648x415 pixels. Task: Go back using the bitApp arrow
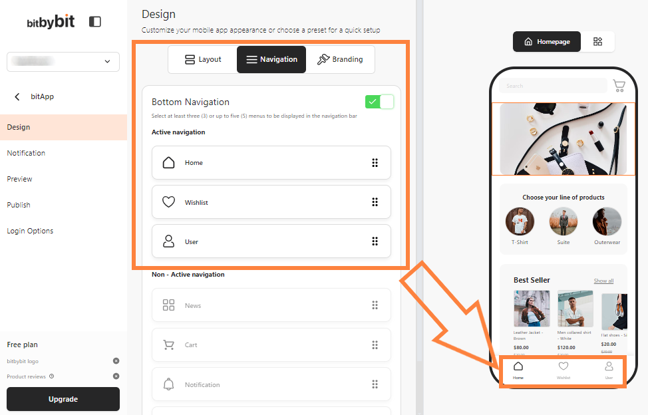point(17,96)
